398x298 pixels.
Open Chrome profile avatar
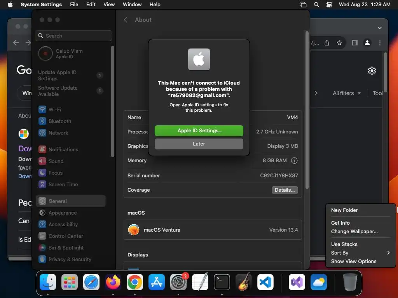pos(367,43)
